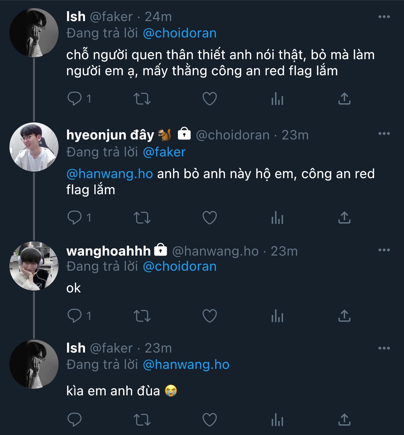Share the hyeonjun đây tweet
404x435 pixels.
point(344,217)
